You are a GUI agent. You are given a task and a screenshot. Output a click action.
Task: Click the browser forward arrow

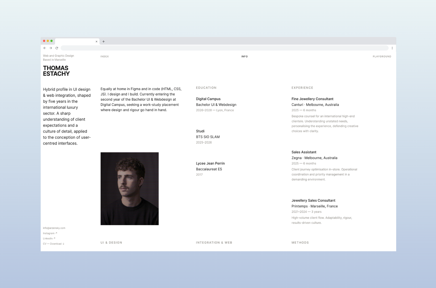[x=51, y=48]
